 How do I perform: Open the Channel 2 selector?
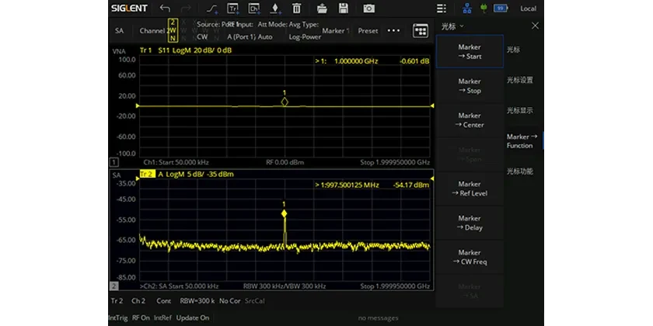(x=153, y=30)
